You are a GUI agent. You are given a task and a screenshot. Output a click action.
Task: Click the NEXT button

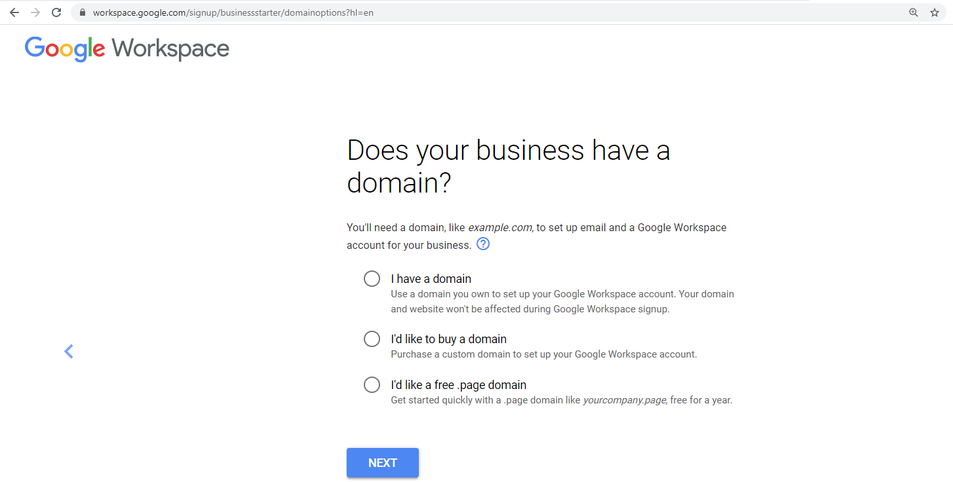tap(383, 463)
